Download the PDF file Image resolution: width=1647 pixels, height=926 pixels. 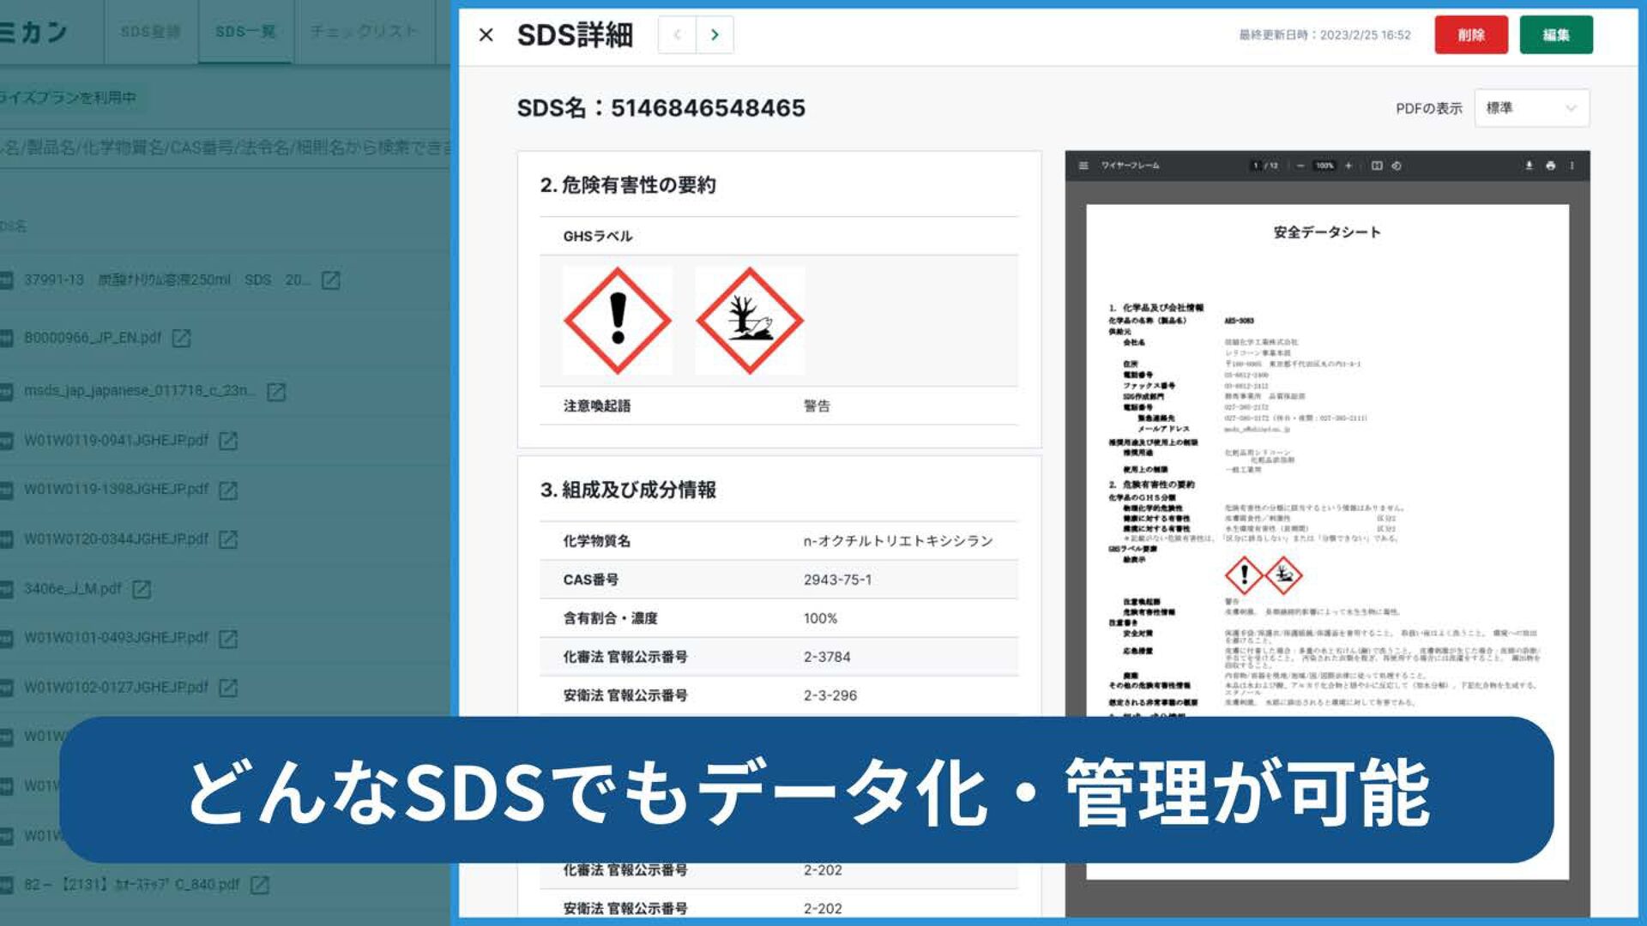1529,165
